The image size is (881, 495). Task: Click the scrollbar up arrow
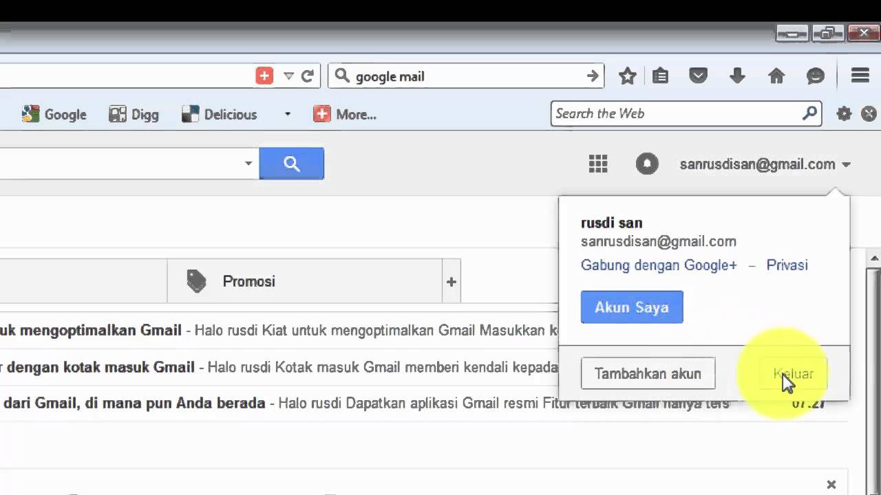click(874, 258)
